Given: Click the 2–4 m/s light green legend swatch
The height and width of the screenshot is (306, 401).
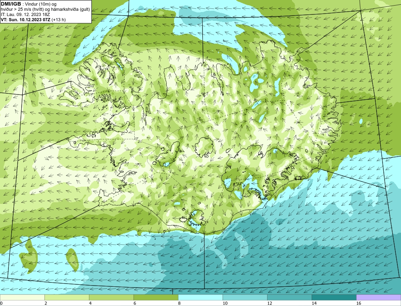Looking at the screenshot, I should pos(67,297).
